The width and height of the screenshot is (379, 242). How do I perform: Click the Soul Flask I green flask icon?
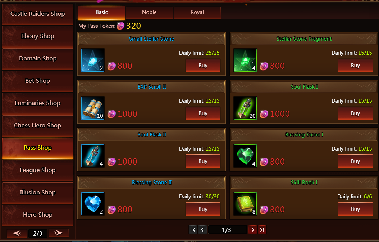(x=245, y=108)
